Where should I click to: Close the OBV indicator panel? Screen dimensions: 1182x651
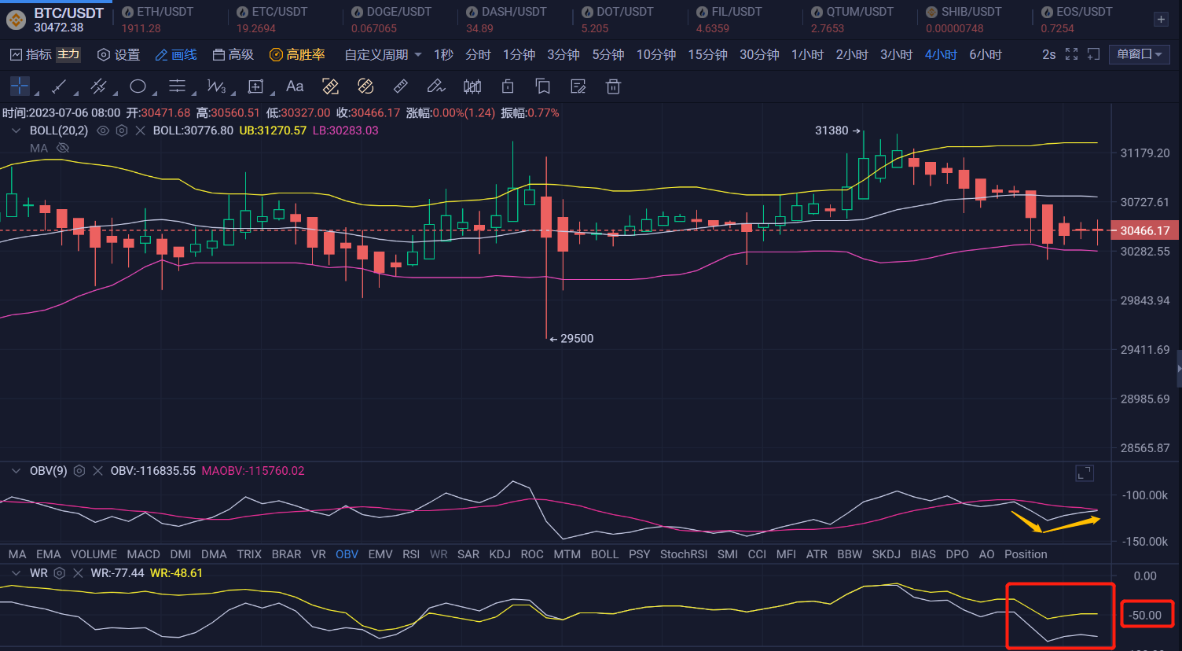(x=98, y=471)
